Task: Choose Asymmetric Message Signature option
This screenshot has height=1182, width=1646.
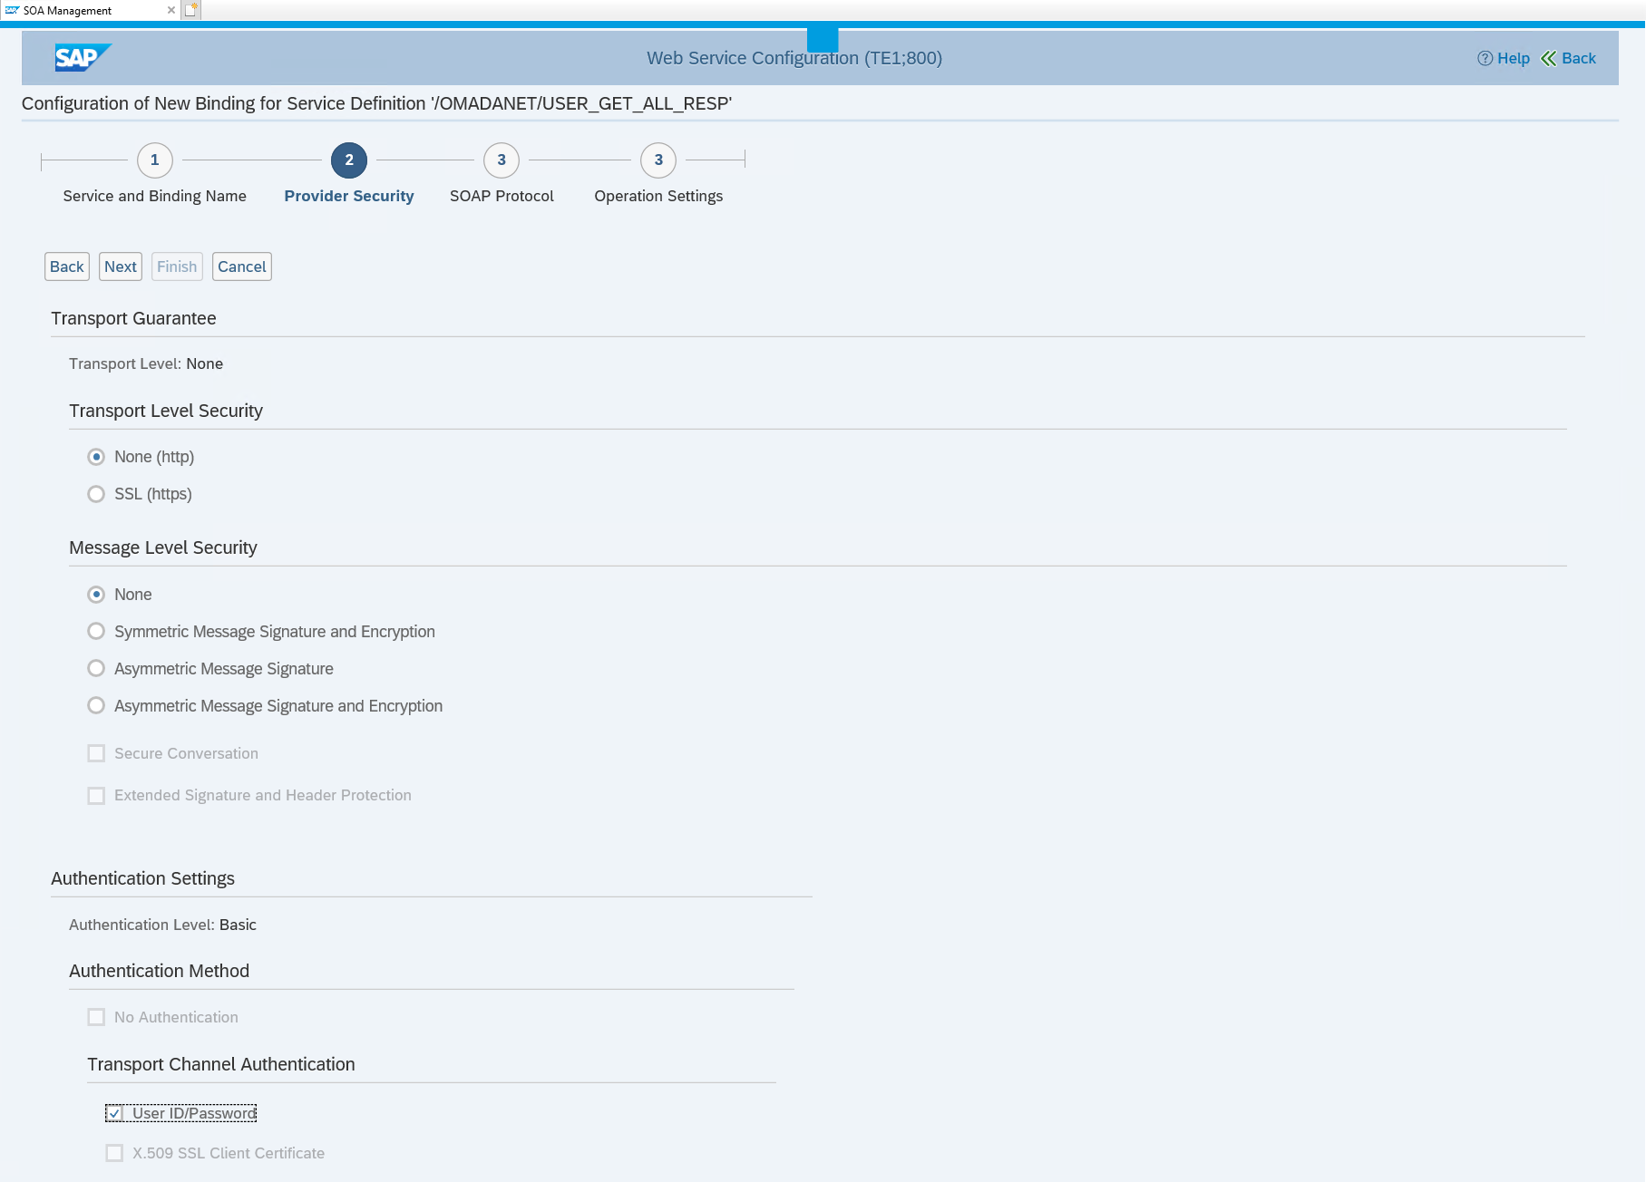Action: point(96,668)
